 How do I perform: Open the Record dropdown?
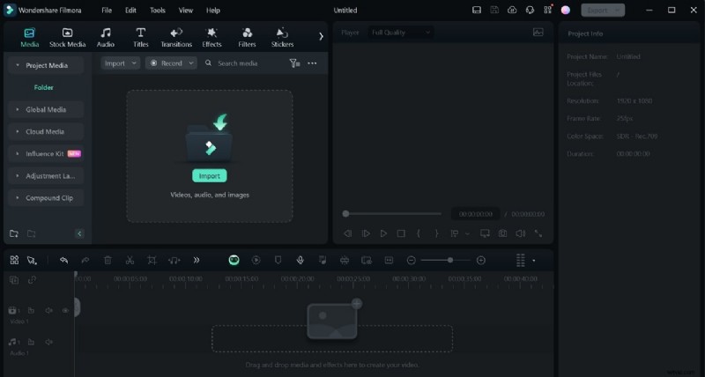point(171,63)
